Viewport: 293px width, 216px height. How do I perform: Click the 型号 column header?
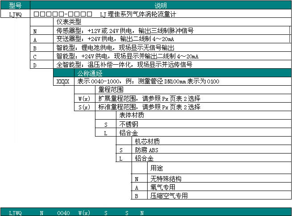pos(15,6)
